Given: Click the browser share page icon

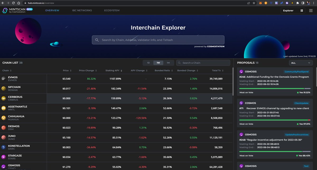Looking at the screenshot, I should [x=249, y=3].
